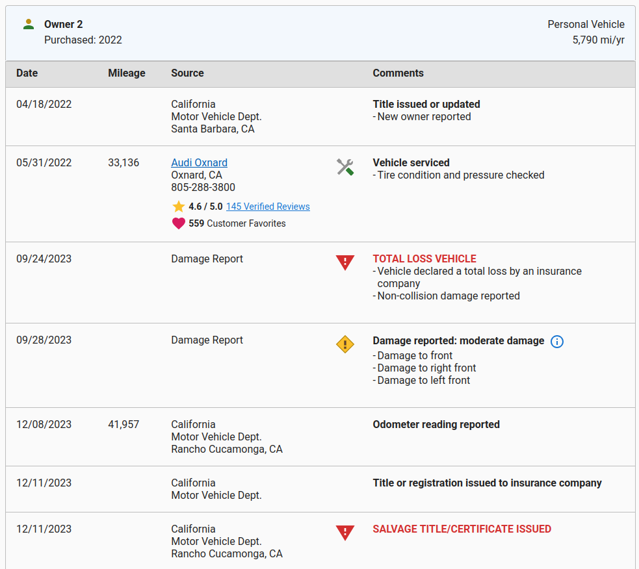This screenshot has height=569, width=639.
Task: Click the gold star rating icon
Action: (x=179, y=207)
